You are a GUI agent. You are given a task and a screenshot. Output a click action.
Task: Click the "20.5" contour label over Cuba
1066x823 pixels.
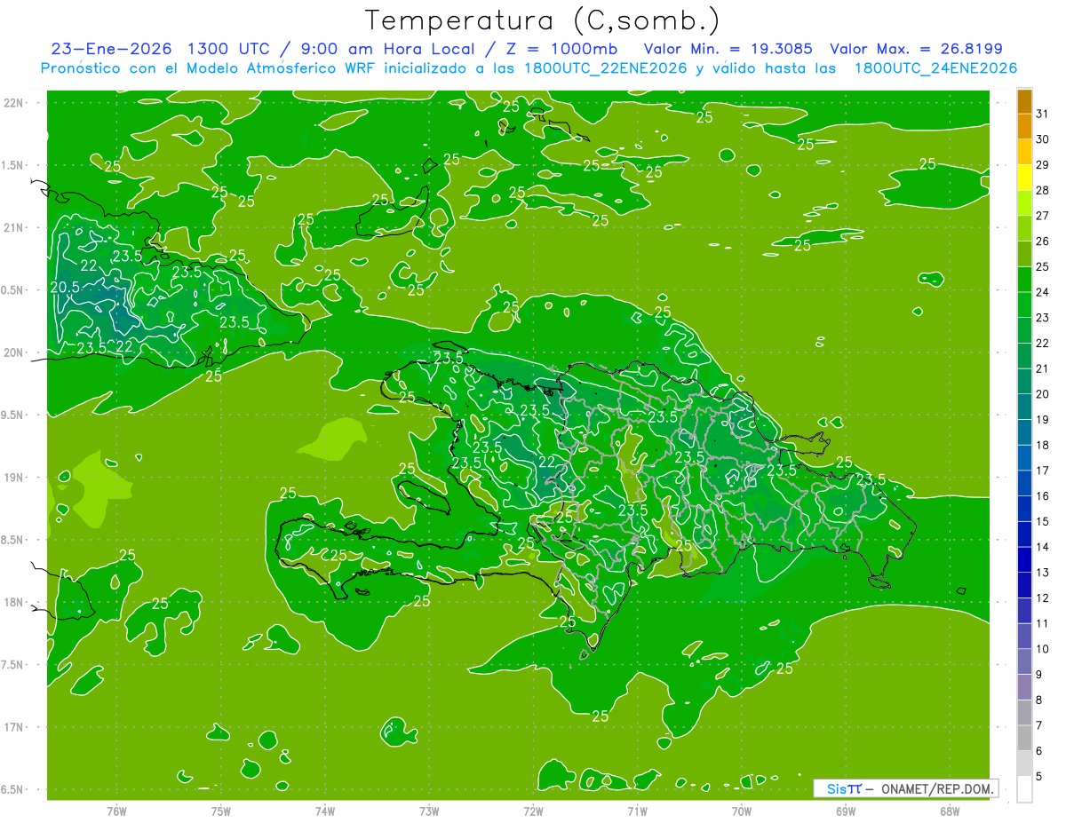click(x=65, y=287)
